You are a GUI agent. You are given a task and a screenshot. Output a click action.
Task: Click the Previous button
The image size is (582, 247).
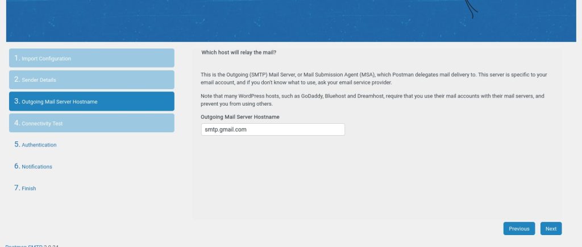[519, 228]
